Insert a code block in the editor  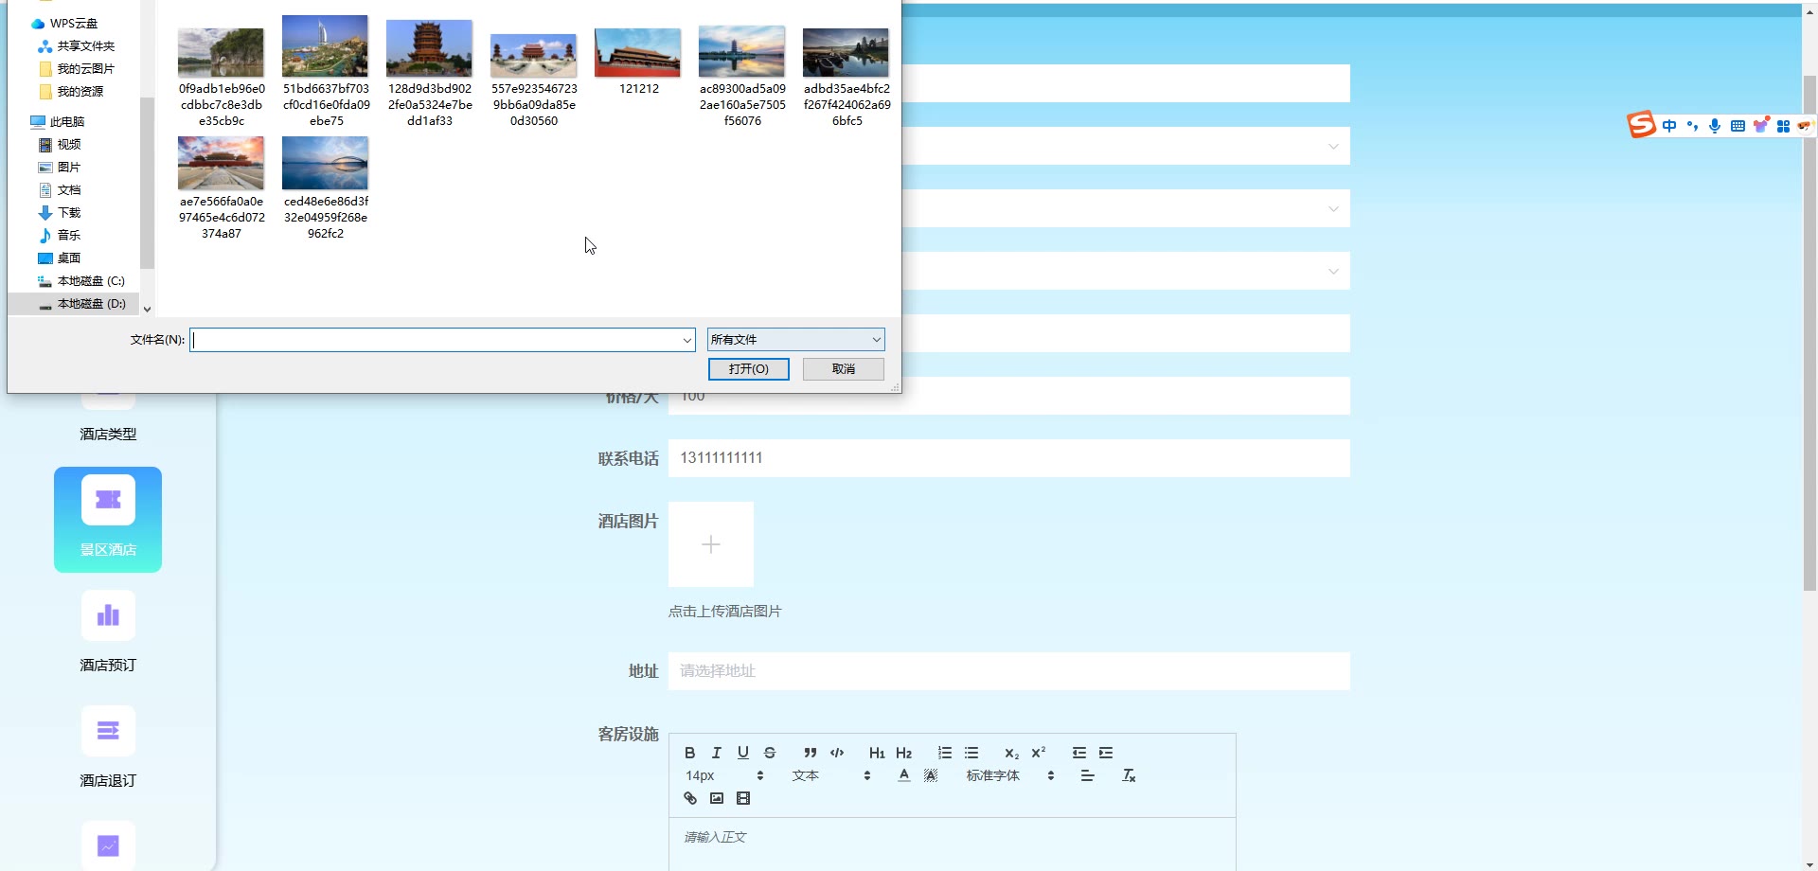837,753
